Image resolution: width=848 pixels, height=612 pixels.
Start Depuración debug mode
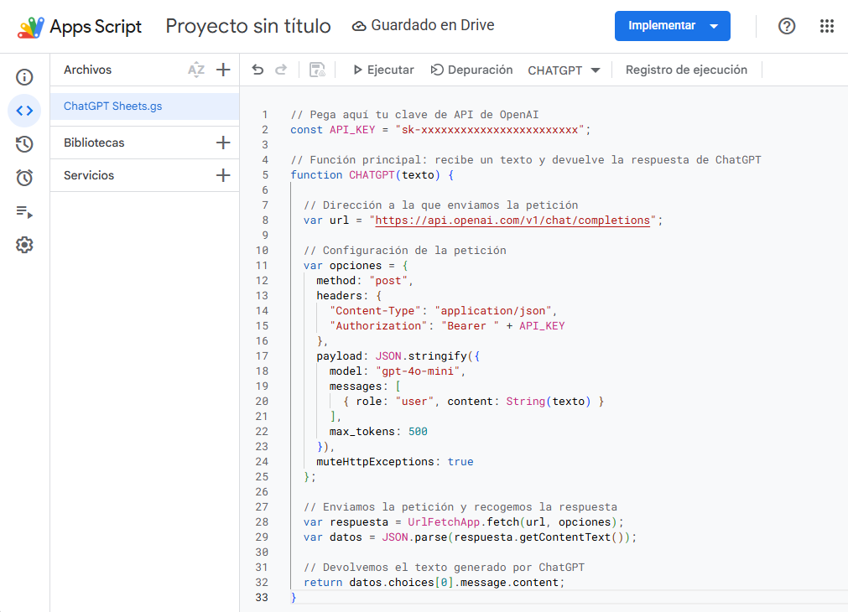tap(471, 70)
